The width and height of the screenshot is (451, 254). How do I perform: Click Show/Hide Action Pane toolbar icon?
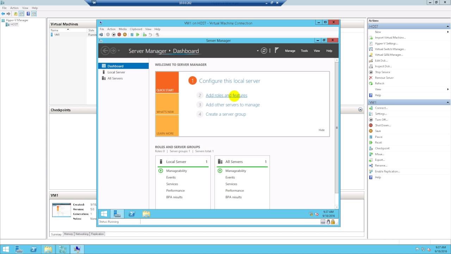[34, 14]
